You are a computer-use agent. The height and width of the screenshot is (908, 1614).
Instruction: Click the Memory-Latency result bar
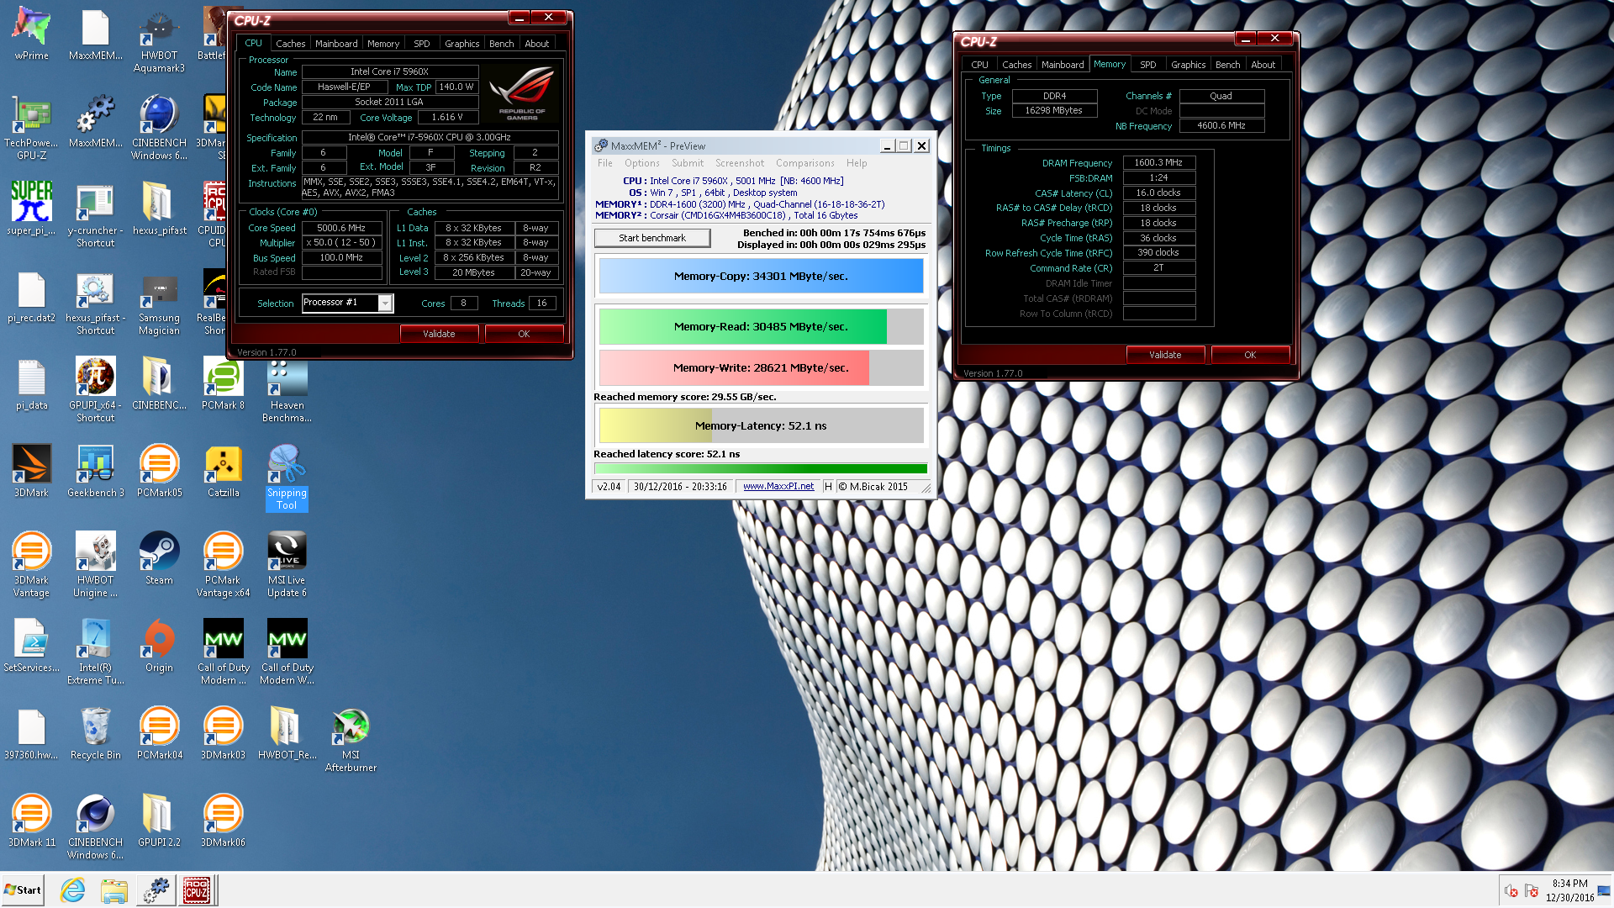pyautogui.click(x=761, y=425)
